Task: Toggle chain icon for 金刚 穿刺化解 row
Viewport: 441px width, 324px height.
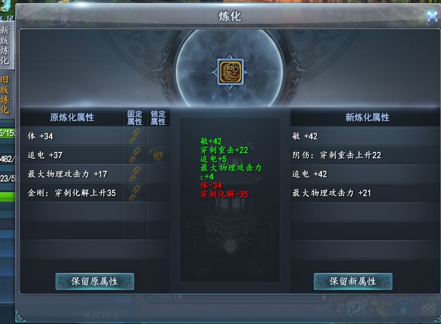Action: [x=135, y=192]
